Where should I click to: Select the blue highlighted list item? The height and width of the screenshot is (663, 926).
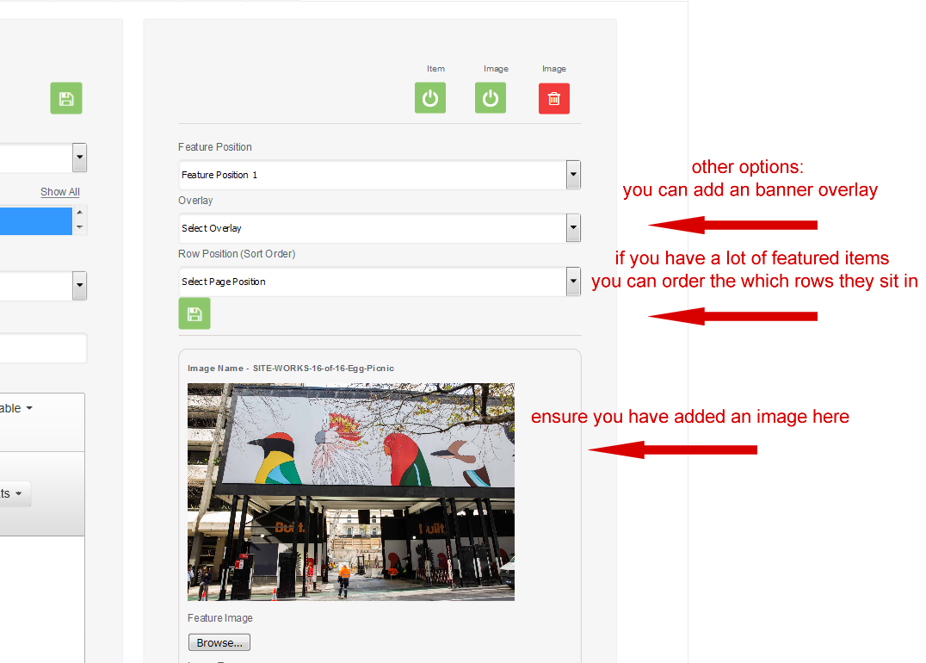34,220
